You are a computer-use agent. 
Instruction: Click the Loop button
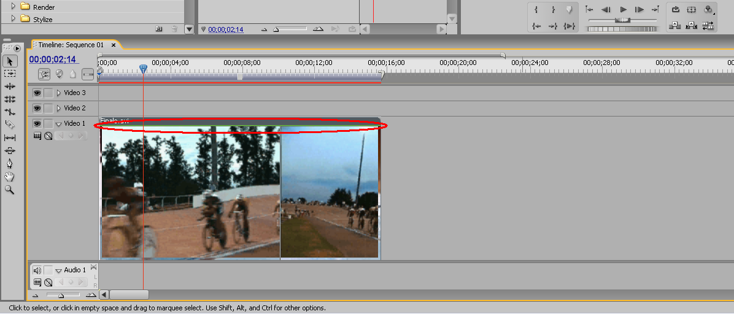coord(676,9)
